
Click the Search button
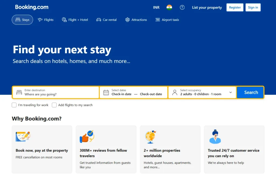pos(250,92)
